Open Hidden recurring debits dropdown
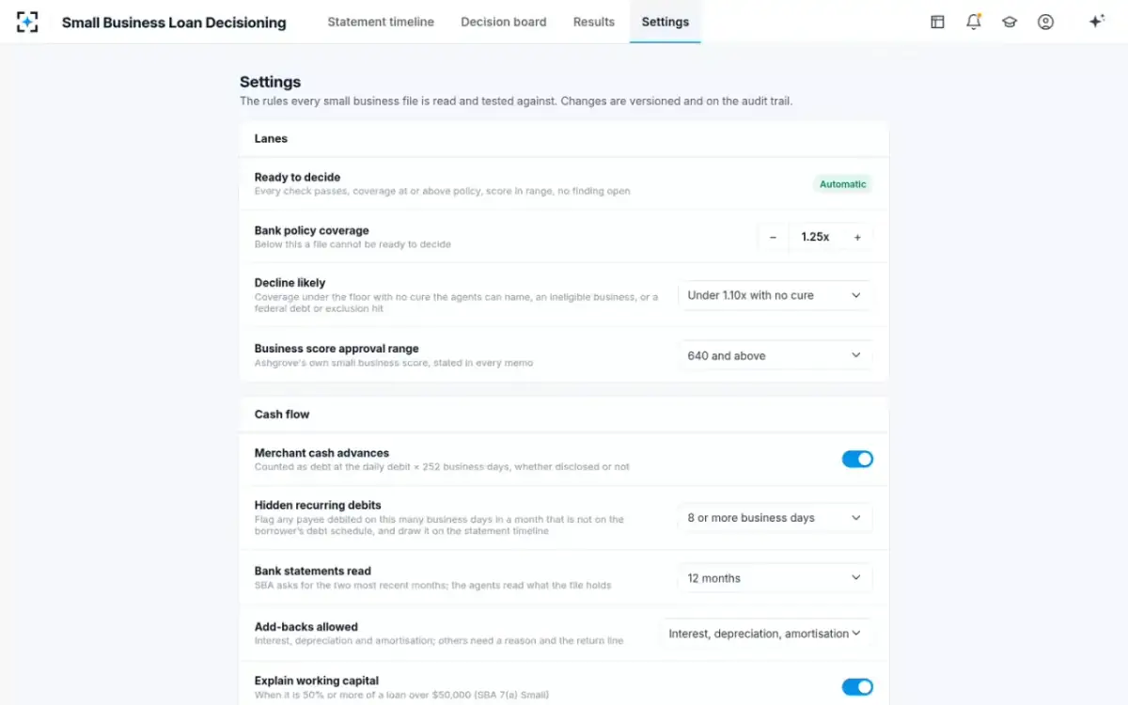This screenshot has width=1128, height=705. [x=775, y=518]
